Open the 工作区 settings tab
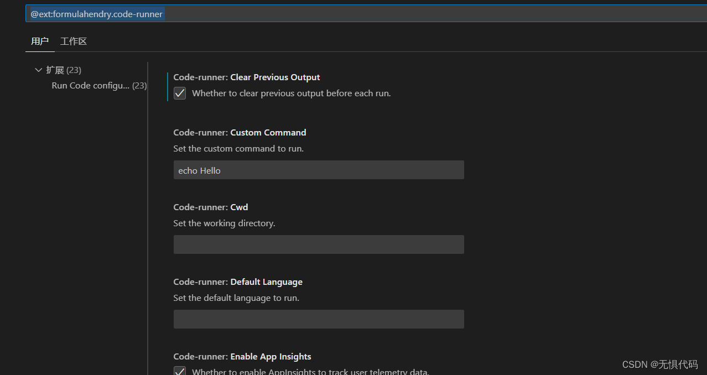Screen dimensions: 707x375 point(74,41)
